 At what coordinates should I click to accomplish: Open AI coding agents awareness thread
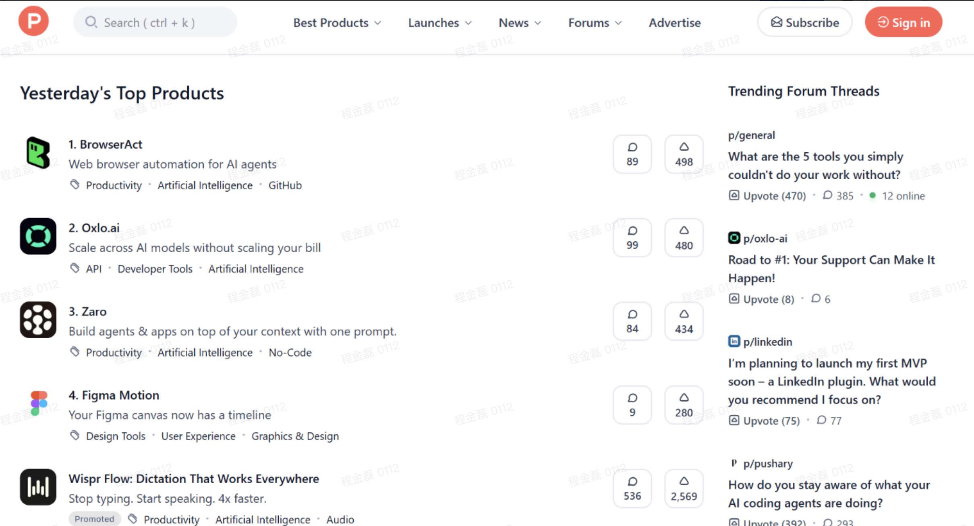829,494
